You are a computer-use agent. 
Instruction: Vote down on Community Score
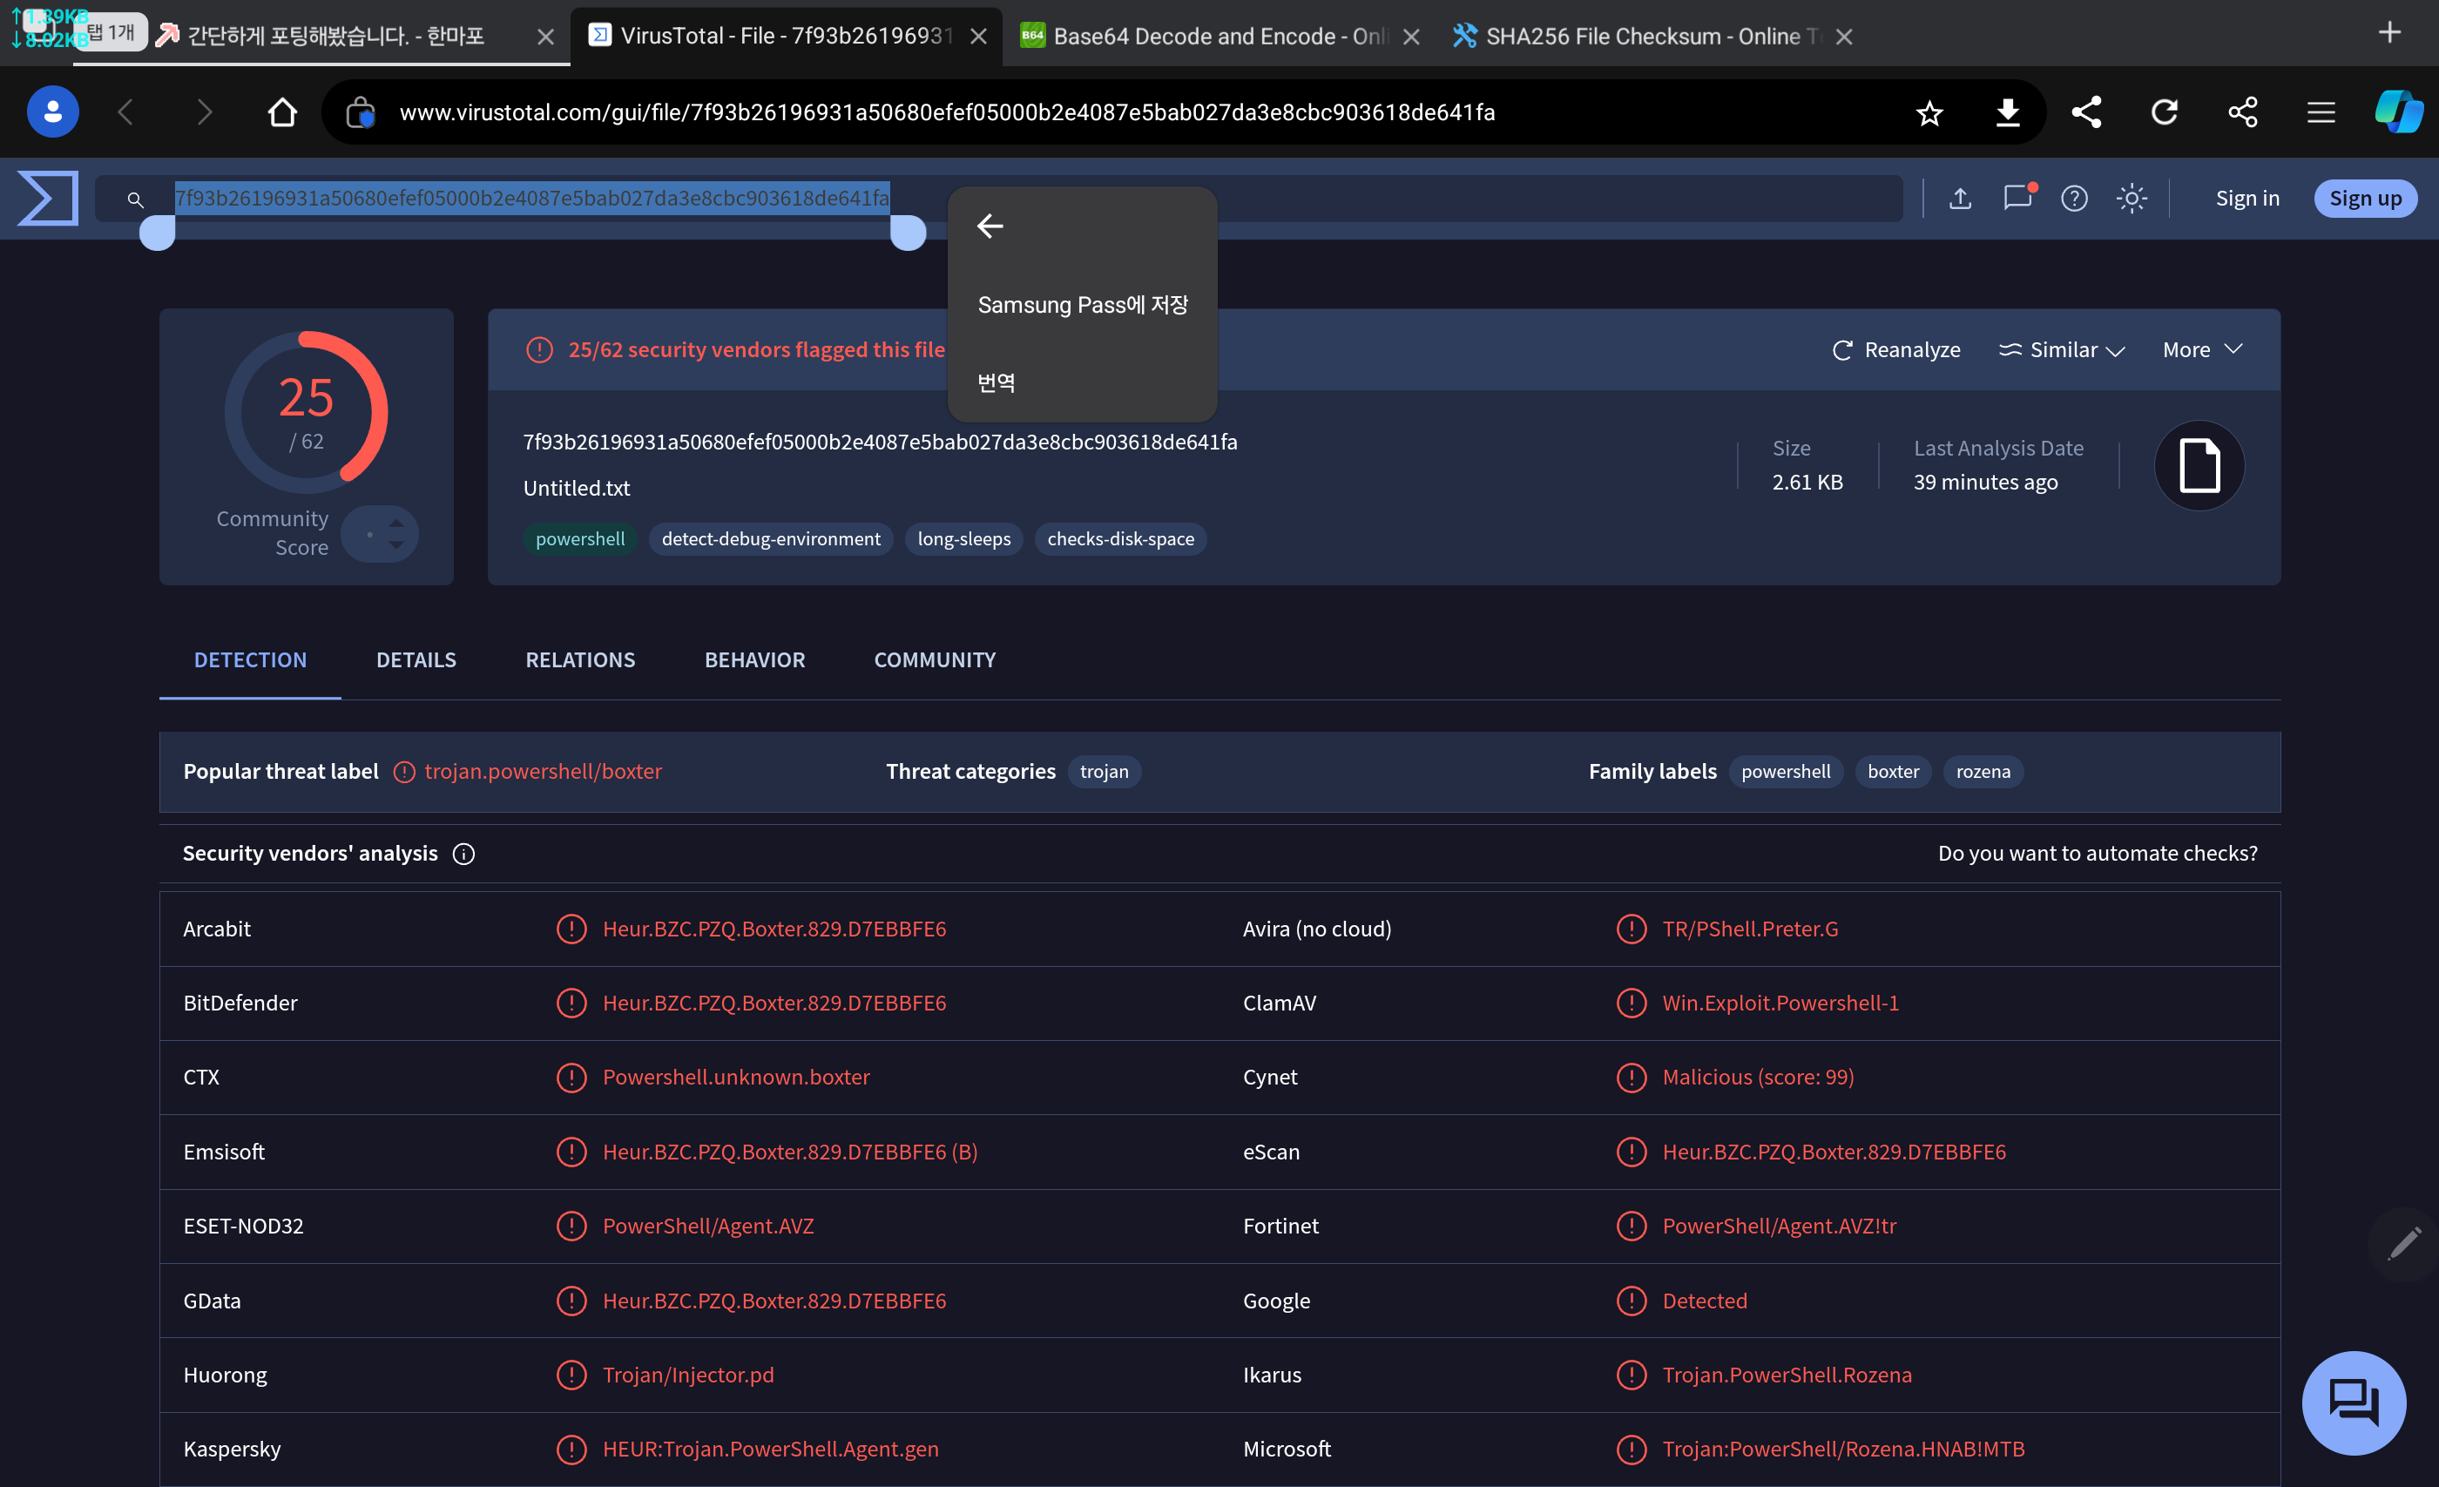tap(396, 545)
